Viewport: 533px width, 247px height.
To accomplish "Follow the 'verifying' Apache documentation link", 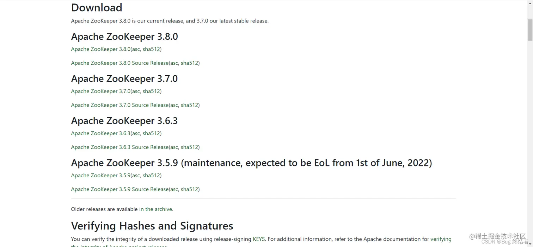I will coord(441,239).
